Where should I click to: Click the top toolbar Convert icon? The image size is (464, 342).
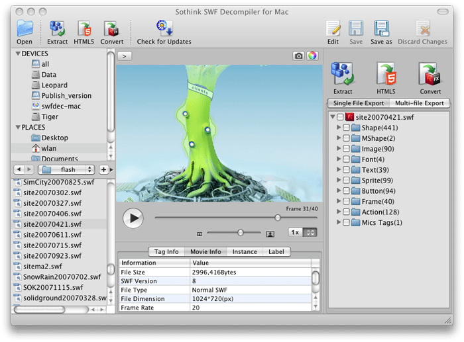tap(111, 28)
